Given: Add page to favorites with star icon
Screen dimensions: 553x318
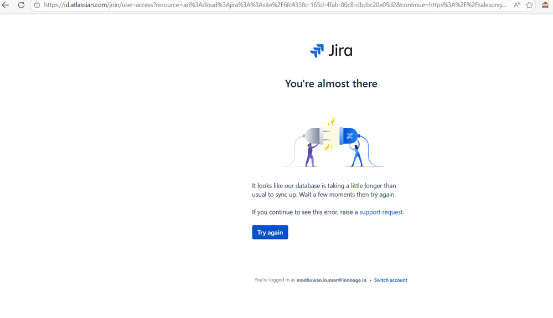Looking at the screenshot, I should point(529,5).
